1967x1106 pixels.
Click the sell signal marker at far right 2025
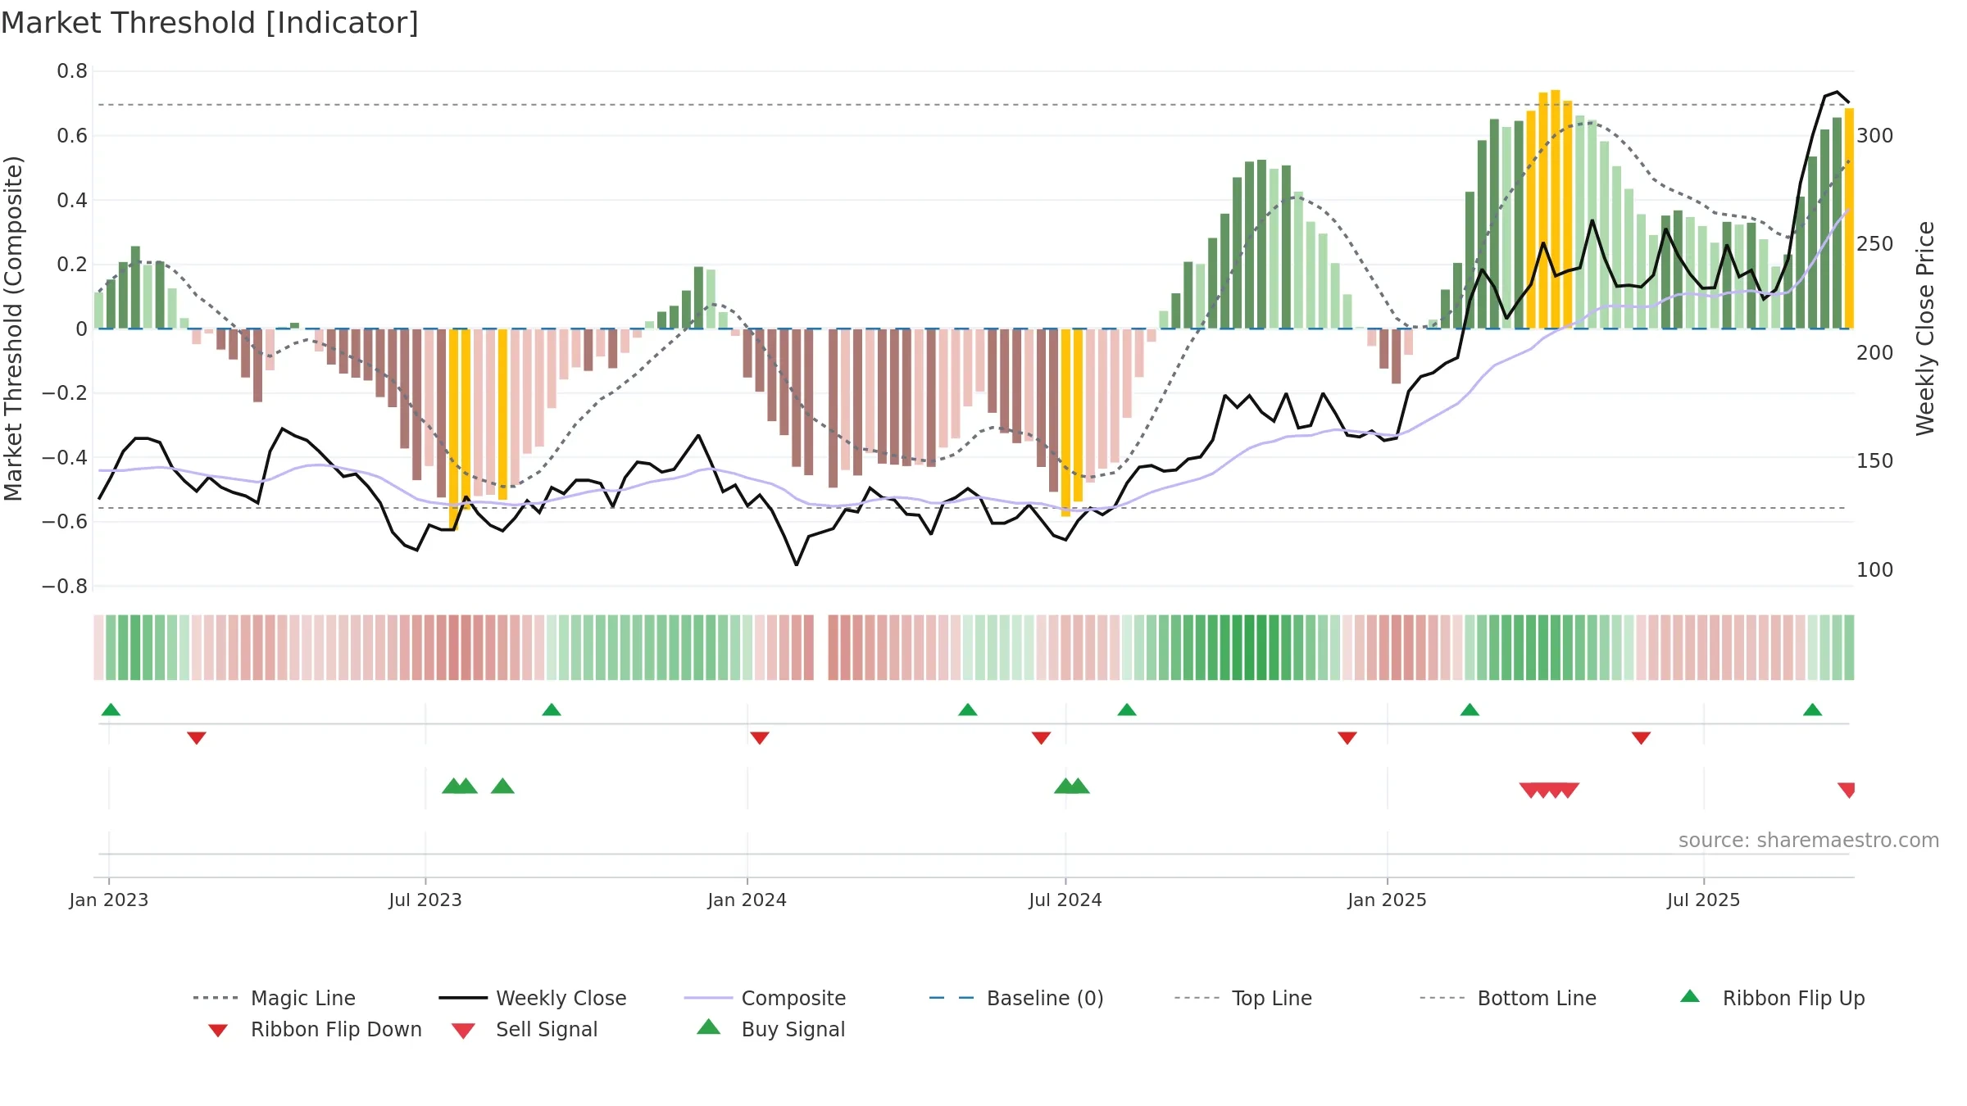[x=1847, y=791]
